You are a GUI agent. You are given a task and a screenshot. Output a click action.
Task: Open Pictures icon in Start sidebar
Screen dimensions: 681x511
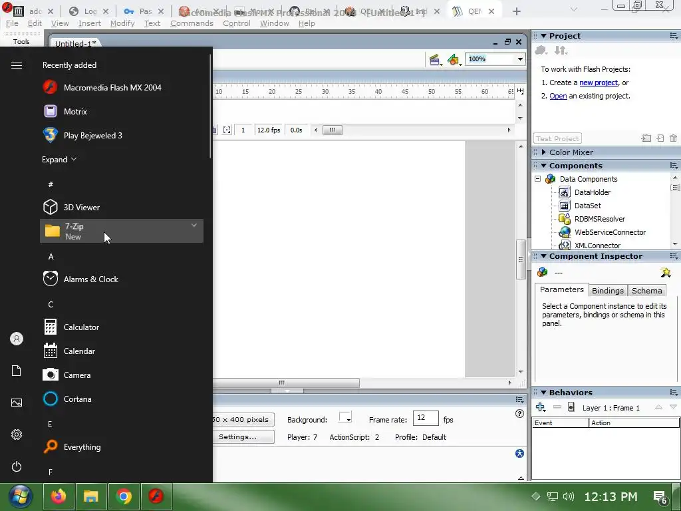click(x=17, y=403)
